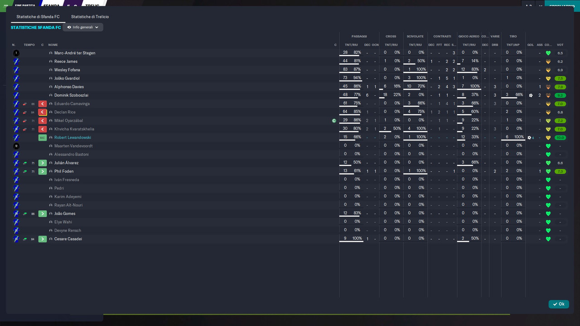Click the info icon beside Joško Gvardiol
Image resolution: width=580 pixels, height=326 pixels.
[x=51, y=78]
